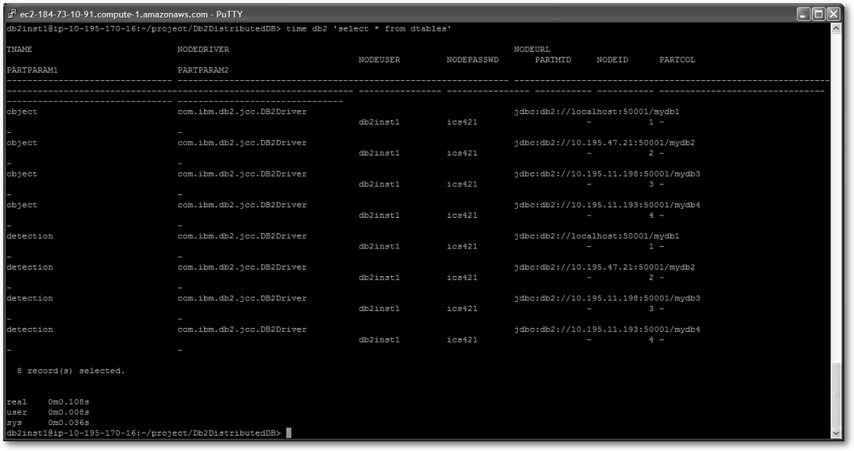Click detection row URL ending mydb2
Screen dimensions: 854x451
coord(605,267)
